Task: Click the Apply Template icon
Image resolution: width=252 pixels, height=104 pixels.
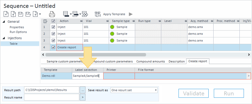Action: coord(98,14)
